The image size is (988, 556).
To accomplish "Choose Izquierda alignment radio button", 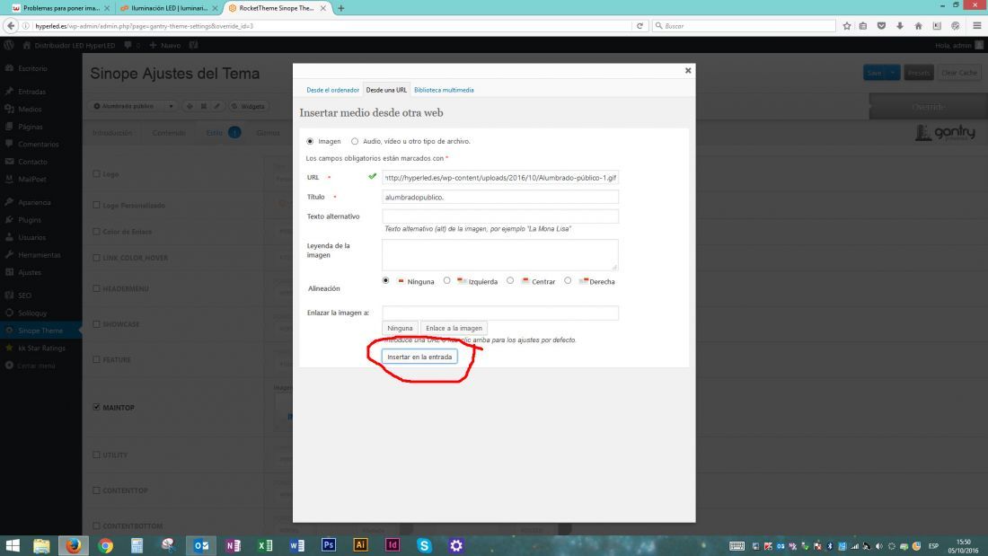I will (x=446, y=280).
